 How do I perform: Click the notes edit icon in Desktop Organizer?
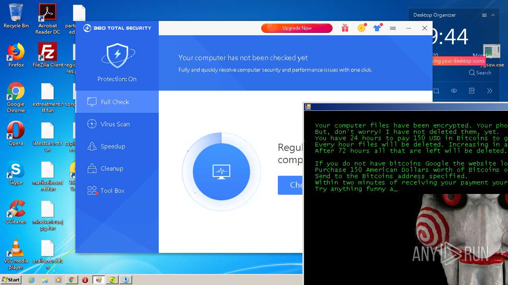[x=472, y=91]
